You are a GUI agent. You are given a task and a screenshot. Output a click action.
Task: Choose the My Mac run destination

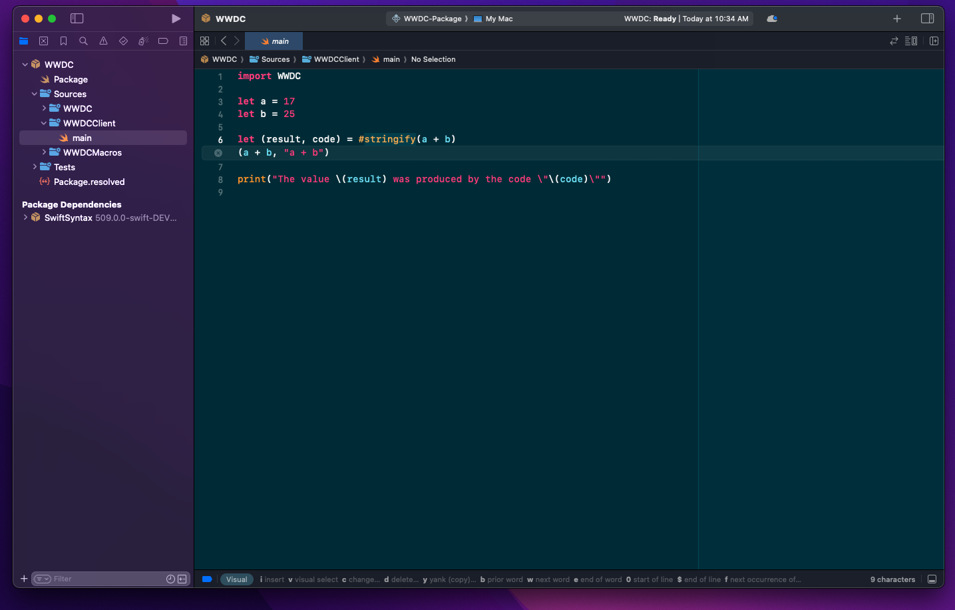(x=493, y=19)
